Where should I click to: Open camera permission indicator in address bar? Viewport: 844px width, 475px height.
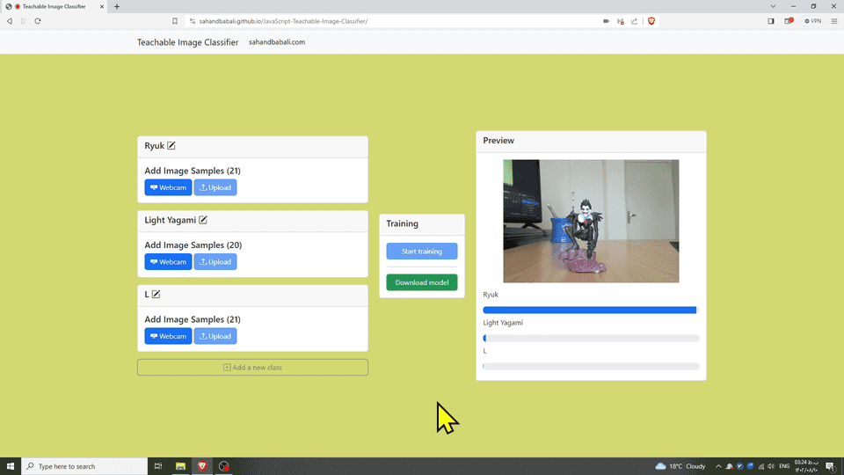tap(606, 21)
